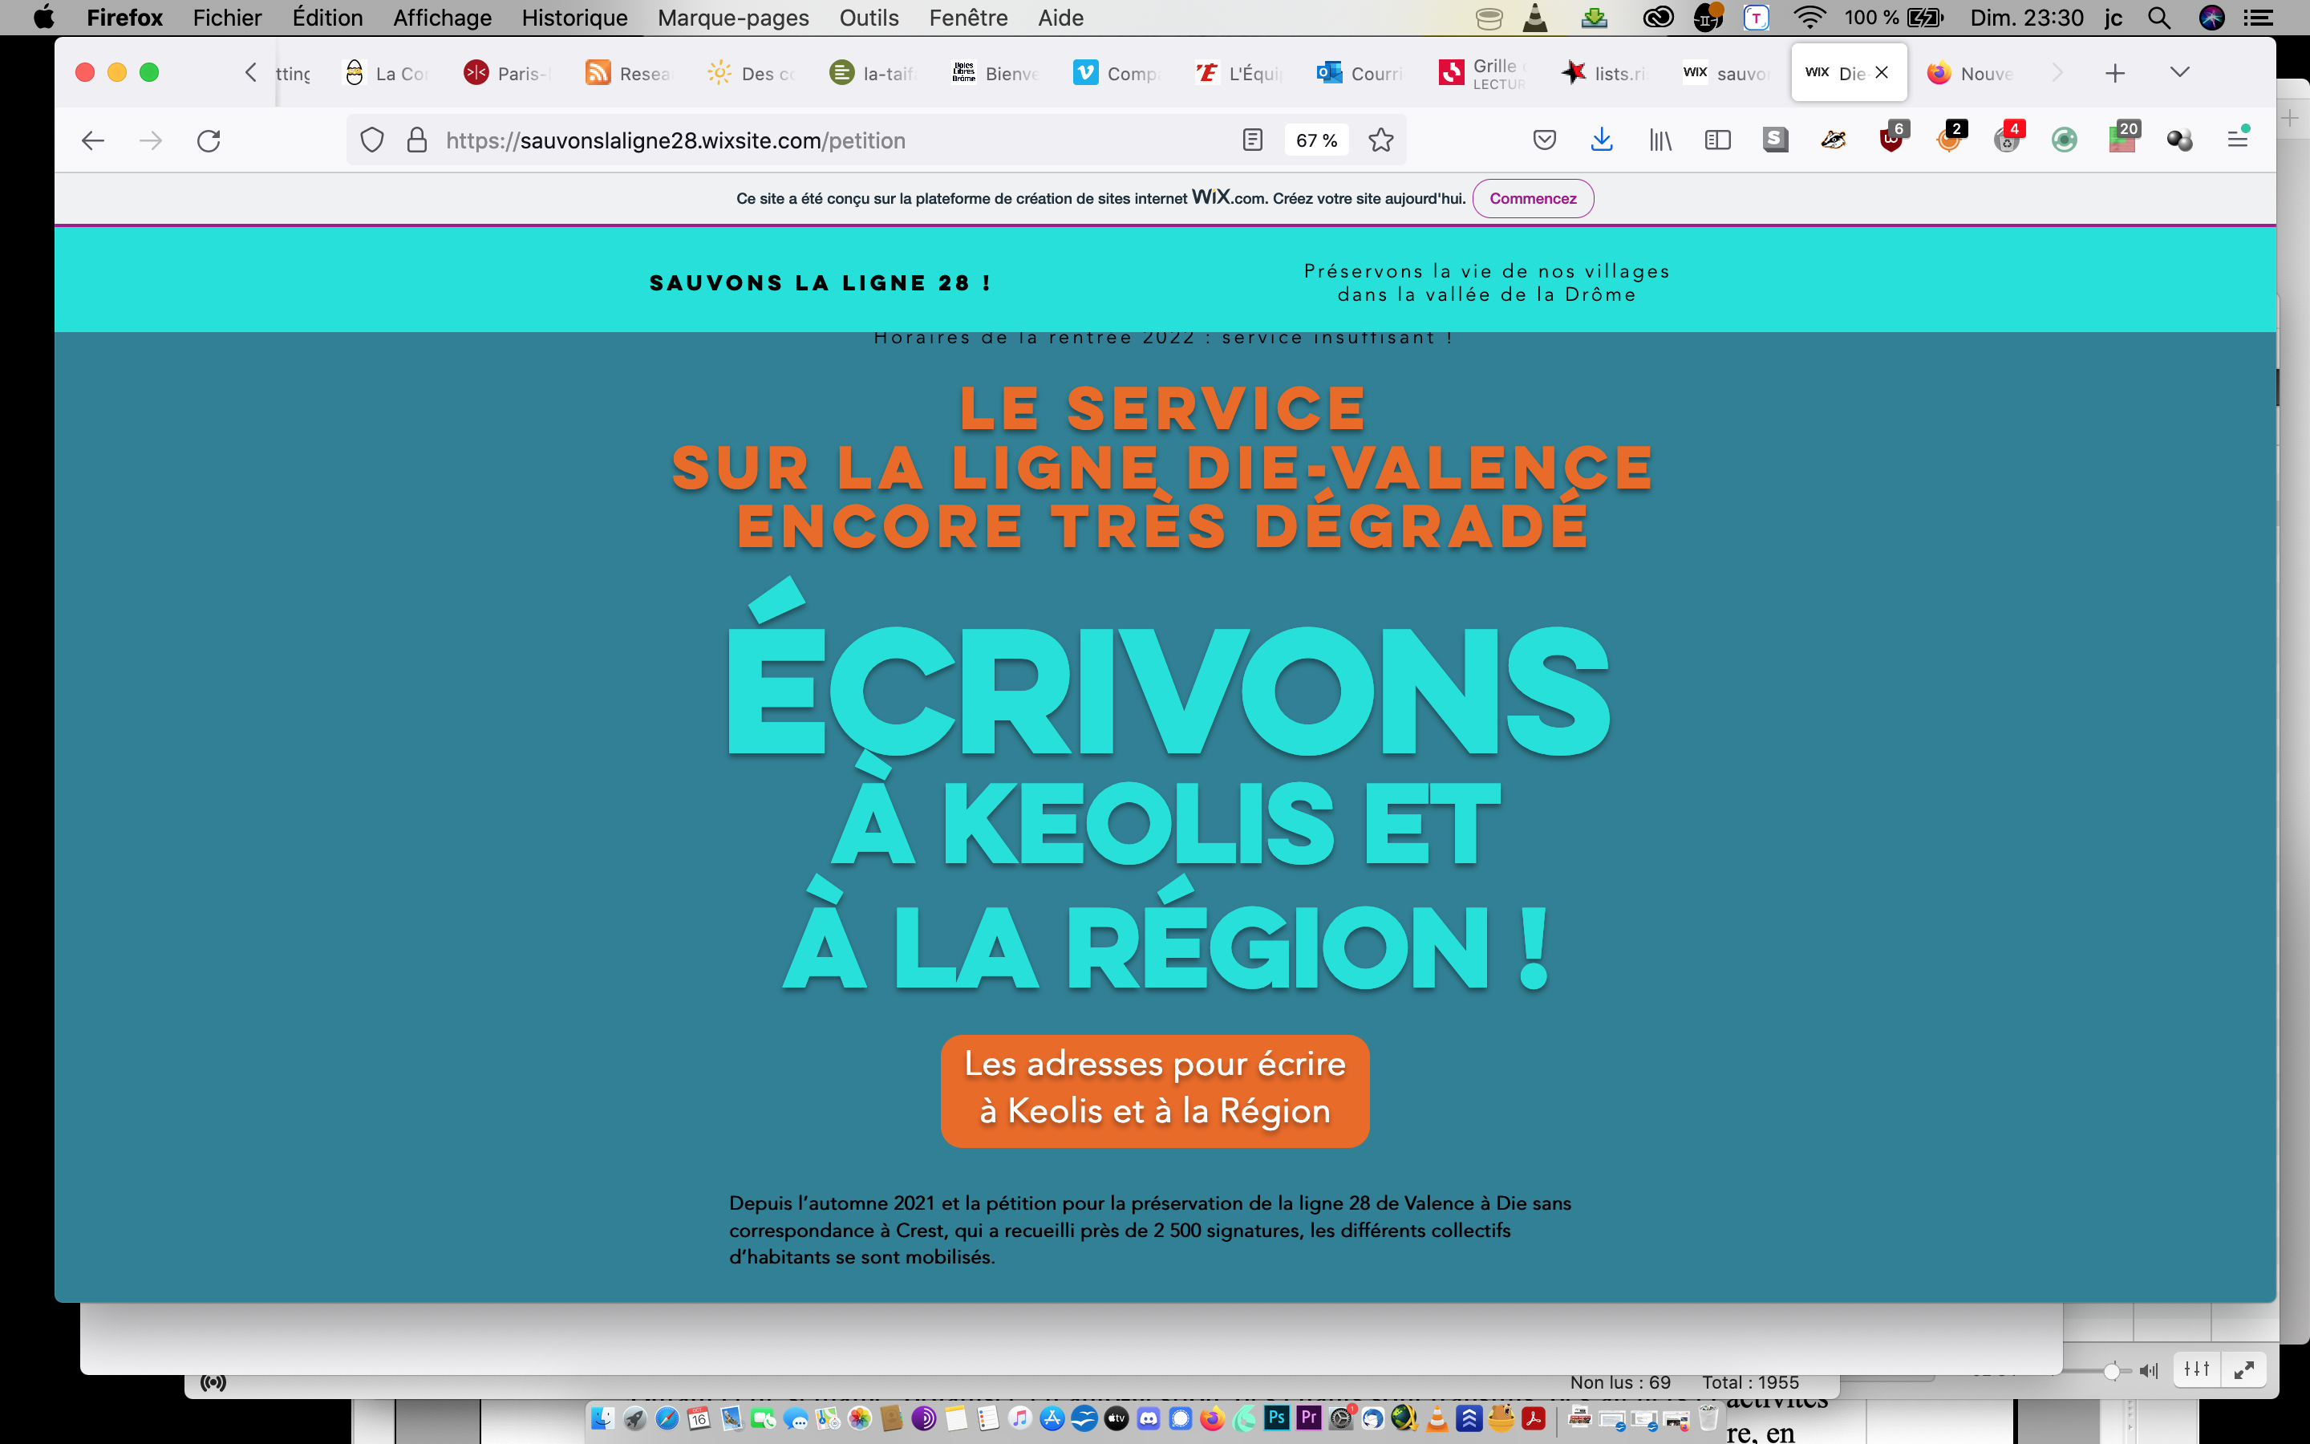The height and width of the screenshot is (1444, 2310).
Task: Switch to the Paris- tab
Action: pos(508,72)
